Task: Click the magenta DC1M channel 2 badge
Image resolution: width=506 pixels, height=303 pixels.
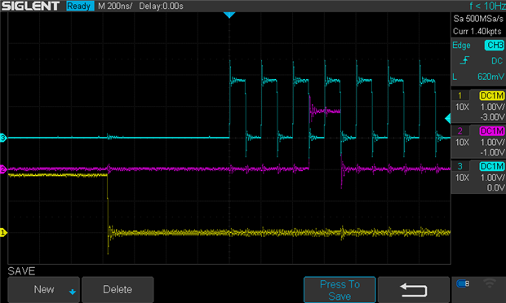Action: point(492,131)
